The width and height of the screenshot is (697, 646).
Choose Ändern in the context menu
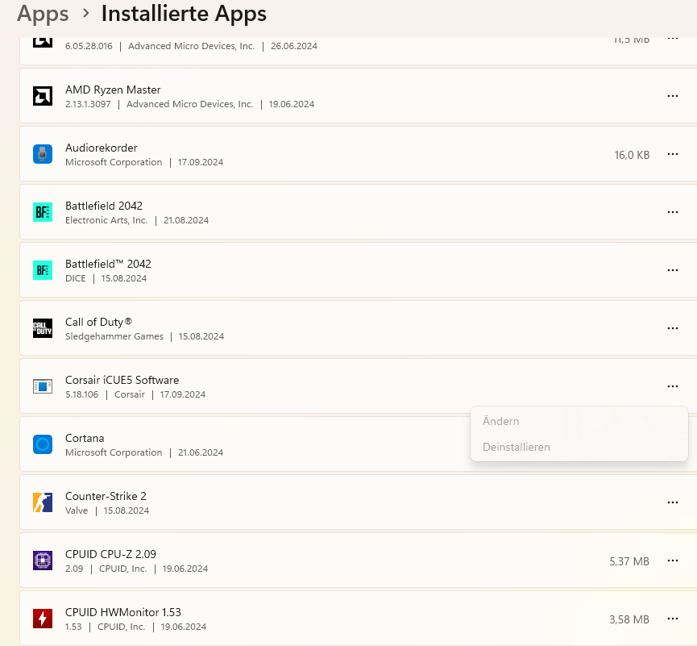(x=579, y=421)
